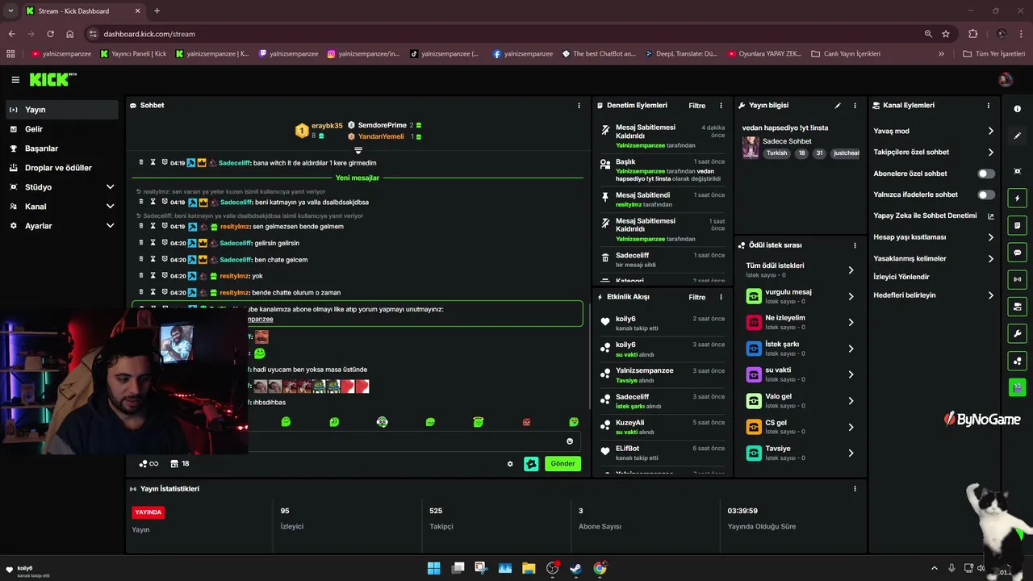Open Windows Start button
Screen dimensions: 1033x581
click(433, 568)
